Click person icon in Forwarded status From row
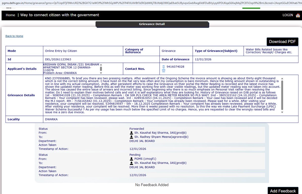This screenshot has height=194, width=302. [x=131, y=133]
